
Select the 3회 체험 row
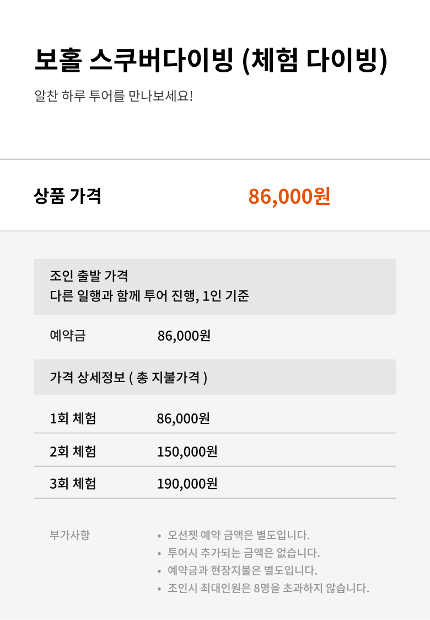coord(215,483)
